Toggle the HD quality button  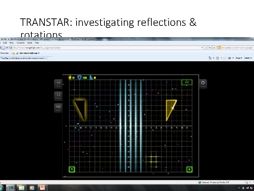58,108
